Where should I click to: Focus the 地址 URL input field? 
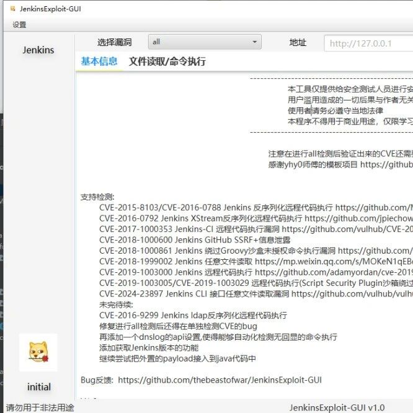pyautogui.click(x=368, y=43)
